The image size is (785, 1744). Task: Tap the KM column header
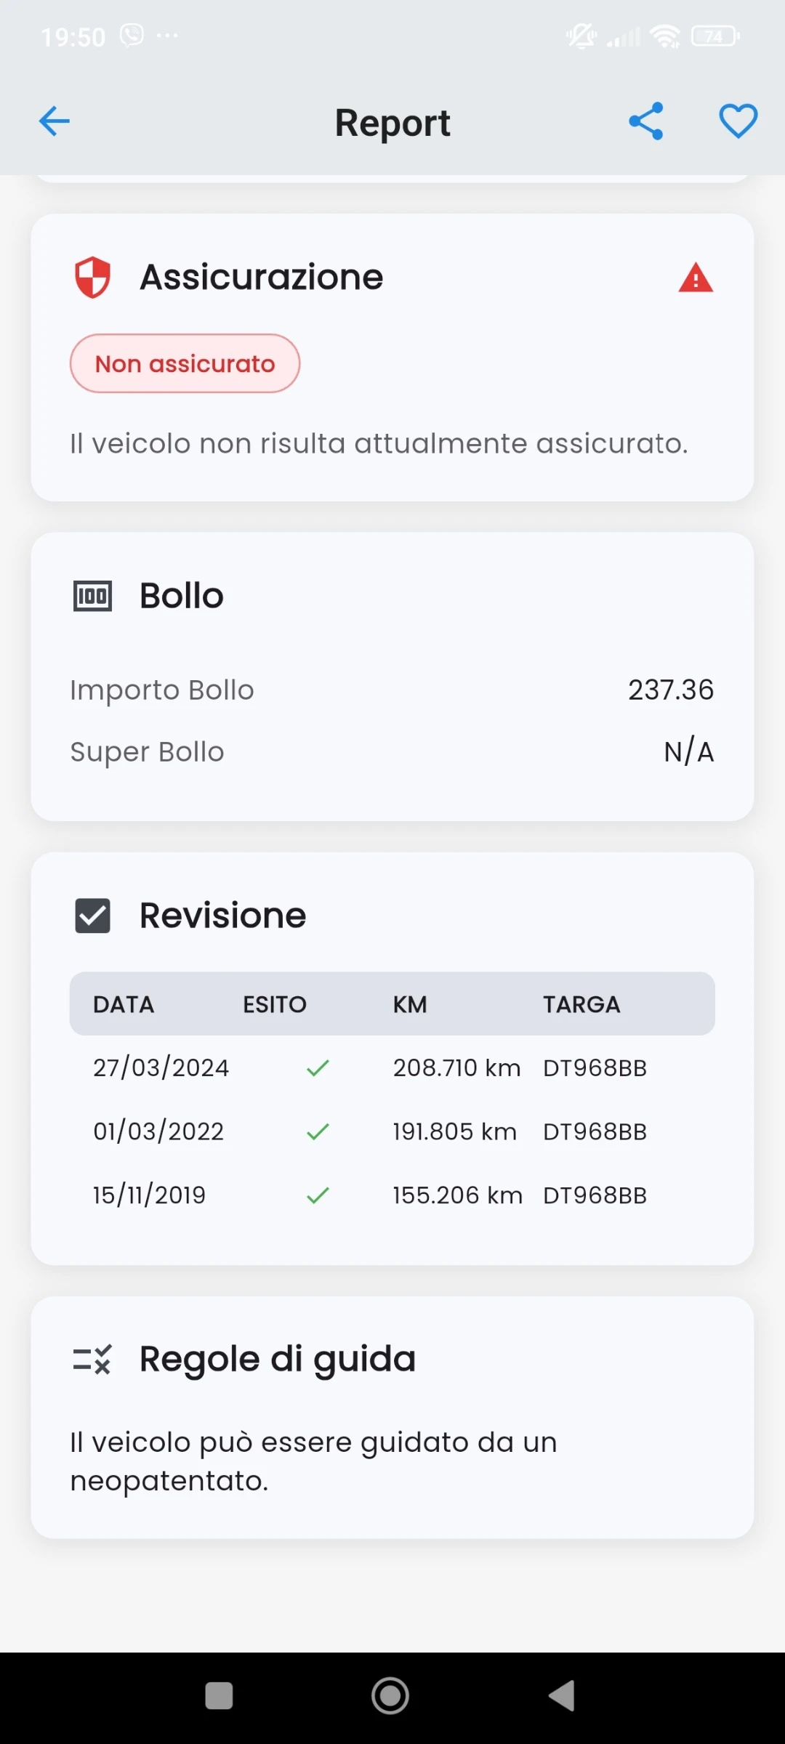[410, 1004]
